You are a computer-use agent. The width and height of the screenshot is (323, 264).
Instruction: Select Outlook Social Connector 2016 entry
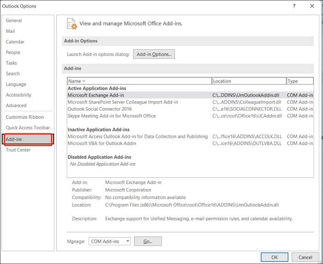tap(99, 109)
